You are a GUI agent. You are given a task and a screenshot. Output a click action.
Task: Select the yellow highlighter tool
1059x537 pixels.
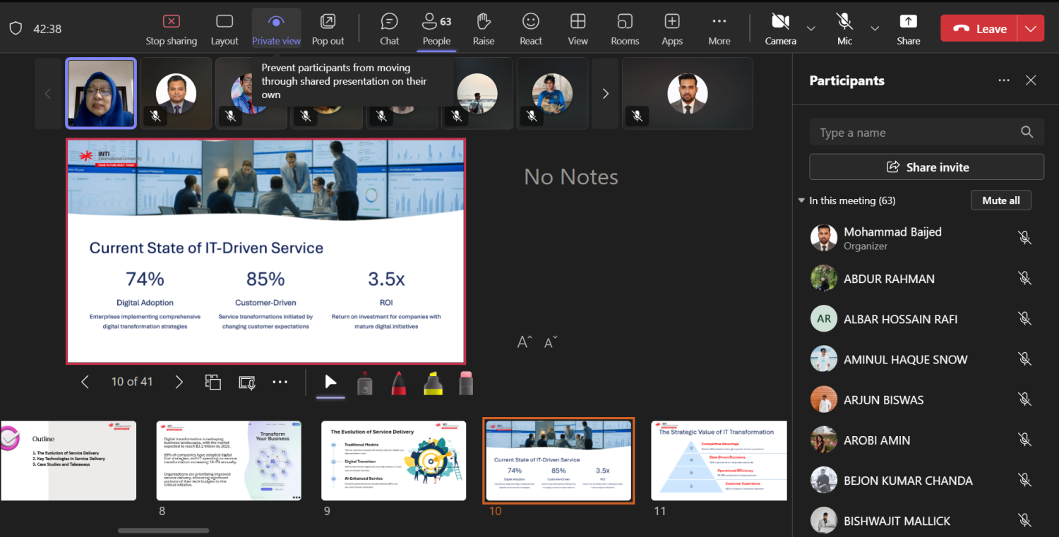tap(433, 382)
